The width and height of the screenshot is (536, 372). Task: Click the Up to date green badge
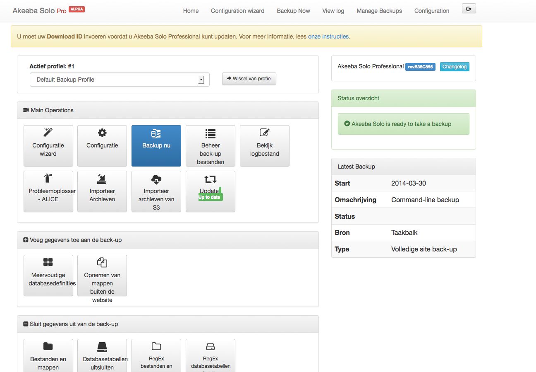[x=210, y=197]
